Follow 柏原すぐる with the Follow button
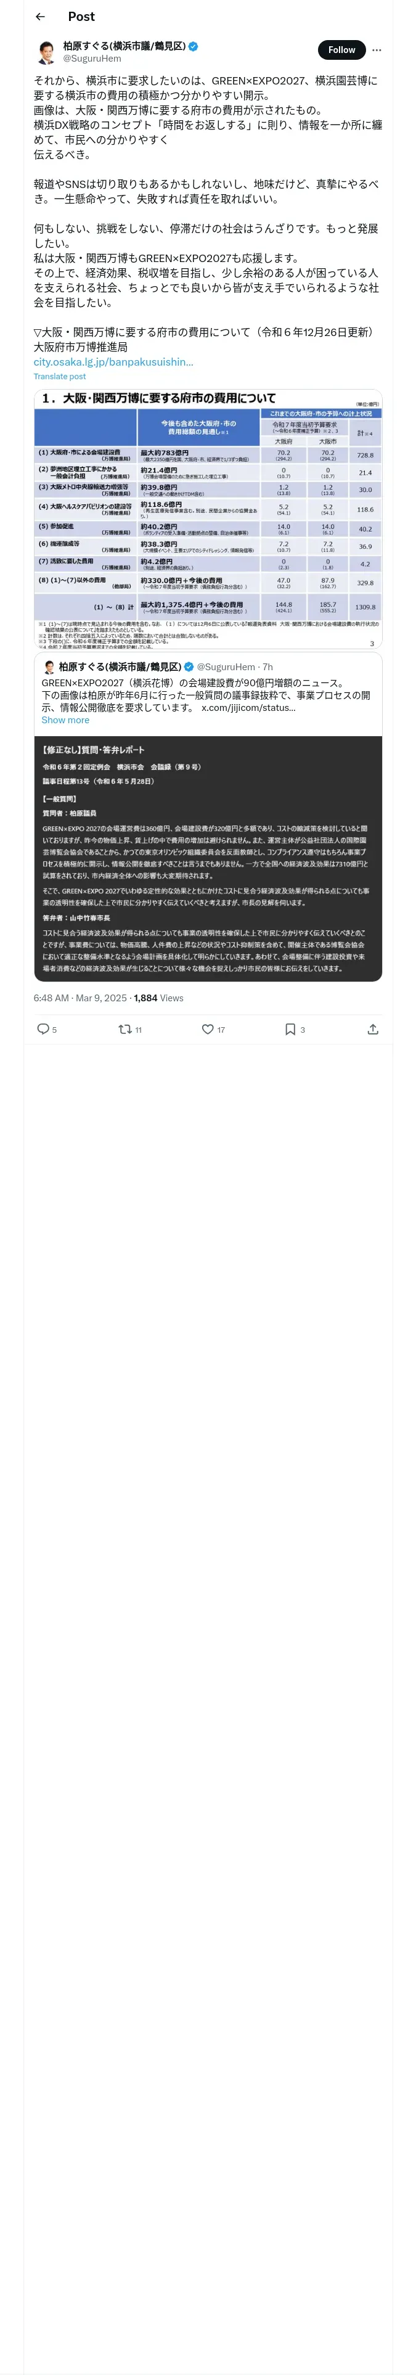This screenshot has width=416, height=2375. 341,50
